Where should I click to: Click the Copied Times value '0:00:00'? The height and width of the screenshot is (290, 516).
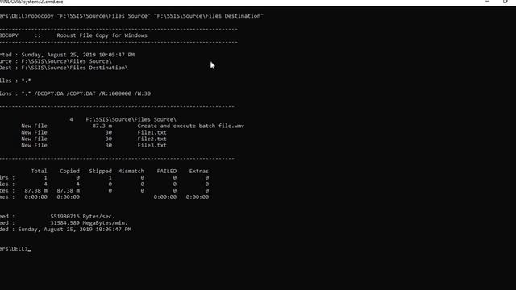(x=68, y=197)
